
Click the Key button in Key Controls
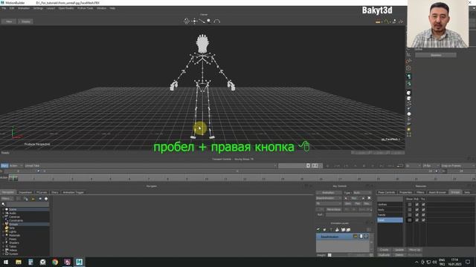pos(354,198)
